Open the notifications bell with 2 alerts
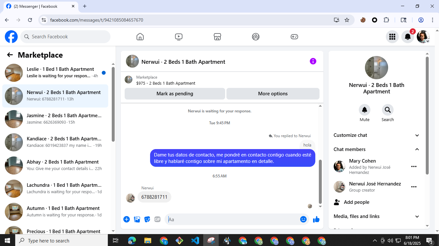 [408, 37]
